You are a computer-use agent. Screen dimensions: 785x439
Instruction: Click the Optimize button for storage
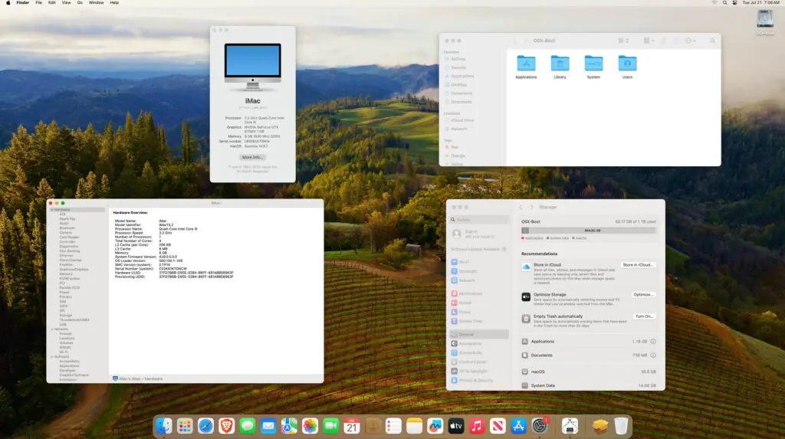[643, 295]
